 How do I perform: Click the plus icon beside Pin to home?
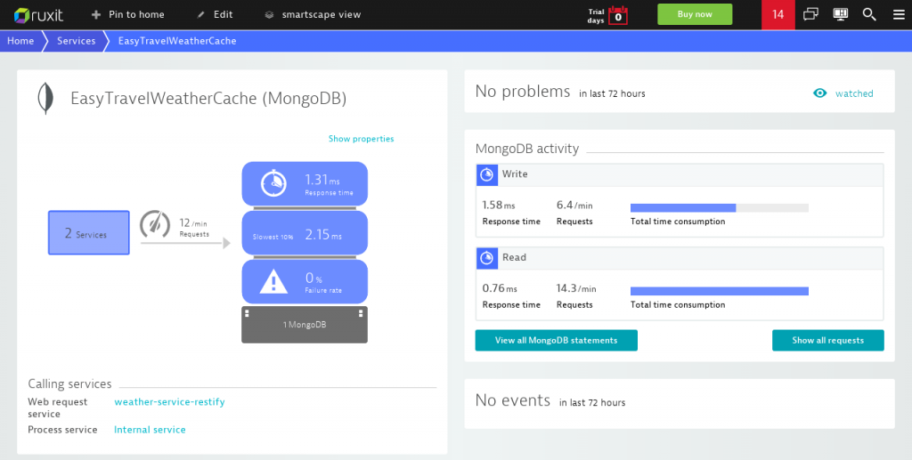(96, 14)
